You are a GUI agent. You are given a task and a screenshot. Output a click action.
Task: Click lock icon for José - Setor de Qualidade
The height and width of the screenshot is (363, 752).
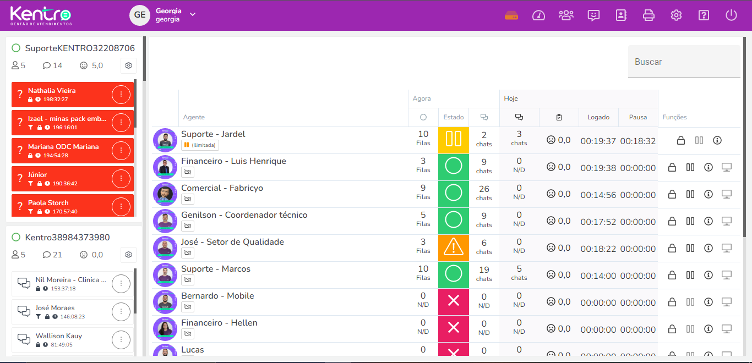672,248
